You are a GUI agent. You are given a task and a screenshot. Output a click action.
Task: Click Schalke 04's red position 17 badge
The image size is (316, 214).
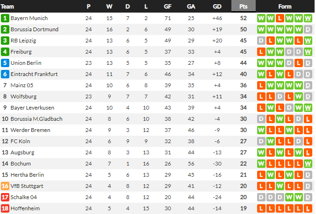click(x=5, y=197)
